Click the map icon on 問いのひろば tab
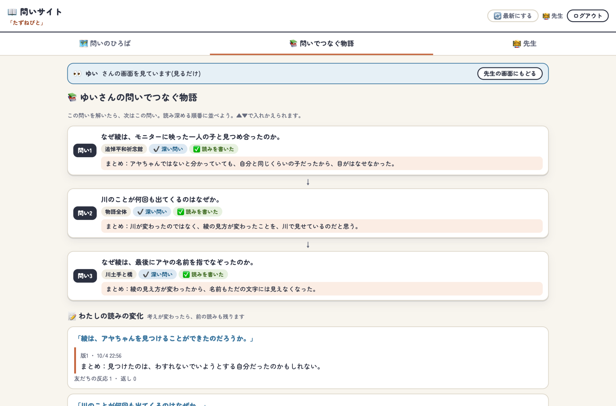This screenshot has height=406, width=616. 83,43
